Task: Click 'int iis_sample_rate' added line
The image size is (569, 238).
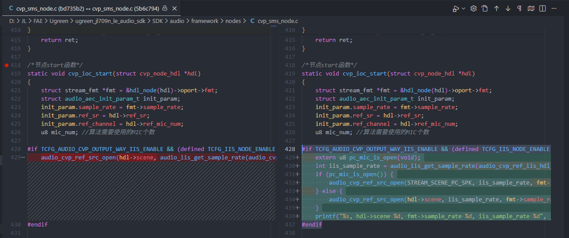Action: click(433, 166)
